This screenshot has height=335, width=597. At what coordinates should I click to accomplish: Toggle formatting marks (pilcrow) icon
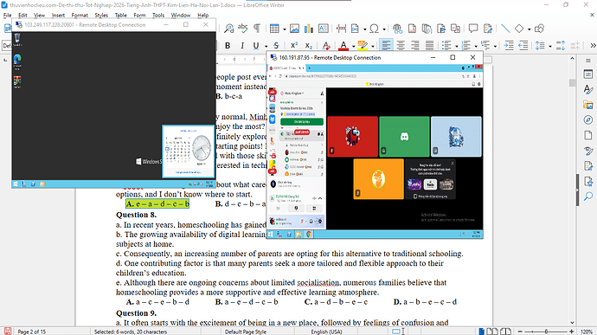(257, 29)
